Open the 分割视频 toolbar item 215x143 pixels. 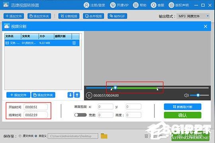pos(69,16)
